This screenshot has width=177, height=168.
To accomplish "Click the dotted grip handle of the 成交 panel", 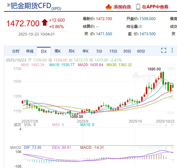I will (x=150, y=125).
